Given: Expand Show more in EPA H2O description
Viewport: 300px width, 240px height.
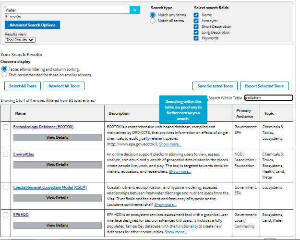Looking at the screenshot, I should pyautogui.click(x=176, y=232).
